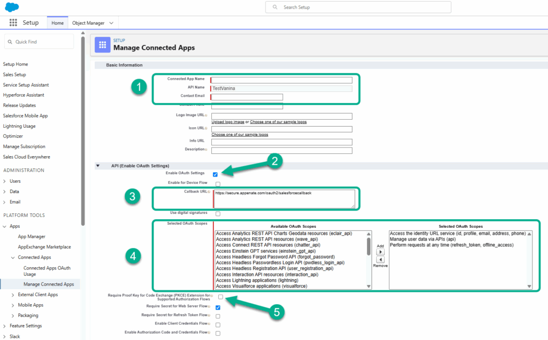Open Lightning Usage in sidebar
The height and width of the screenshot is (340, 548).
click(19, 126)
